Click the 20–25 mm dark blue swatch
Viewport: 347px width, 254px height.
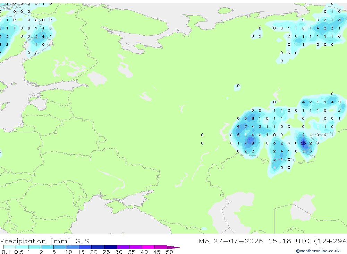(98, 247)
